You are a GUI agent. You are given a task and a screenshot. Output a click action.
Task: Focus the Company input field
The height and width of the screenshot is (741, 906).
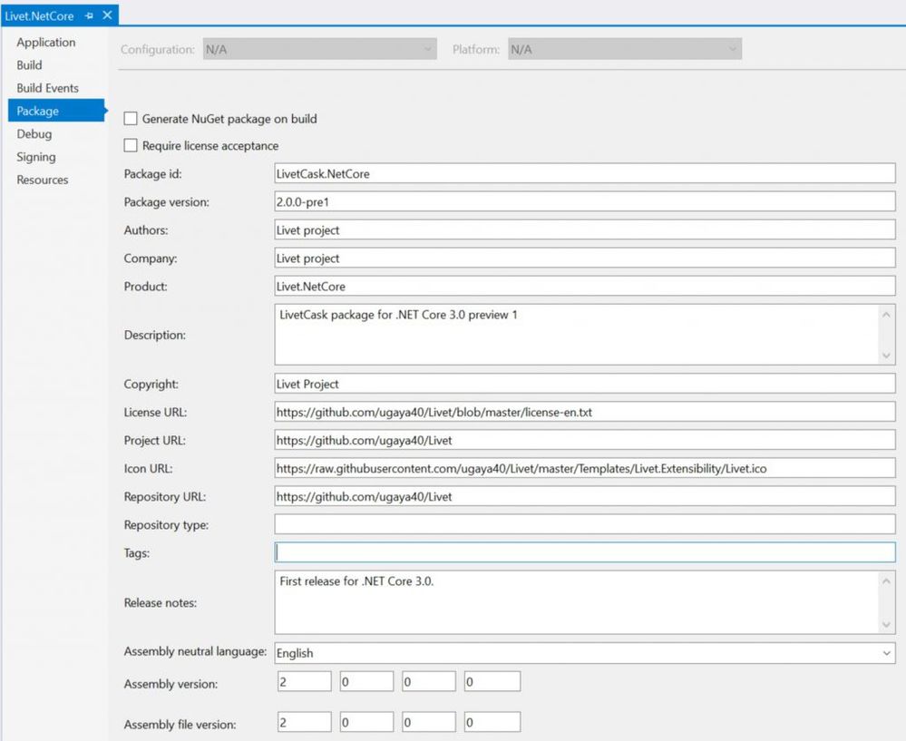tap(585, 258)
